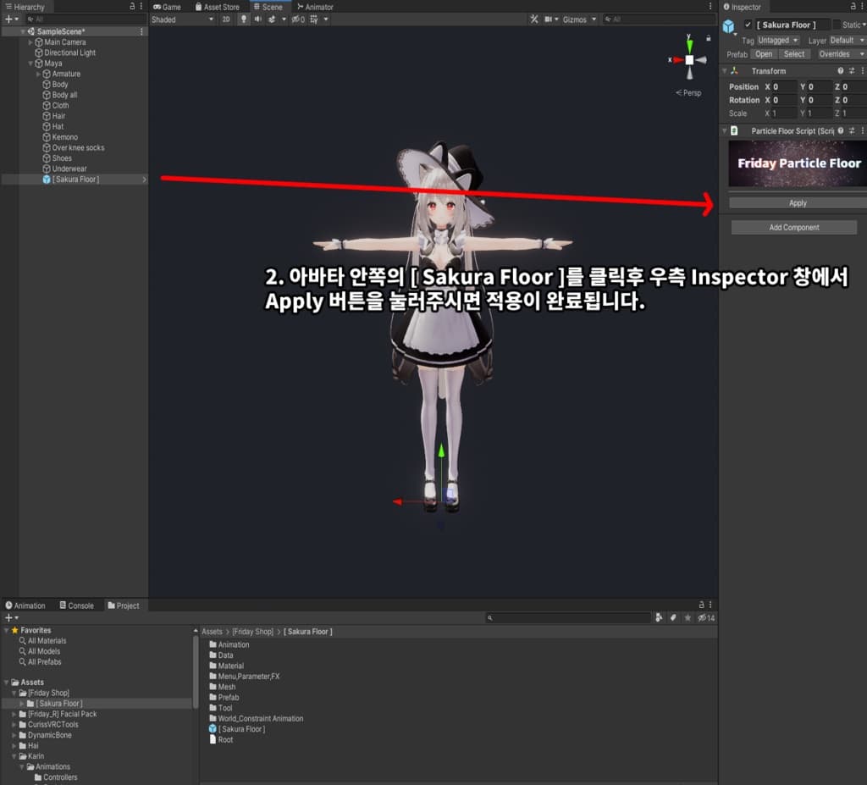Switch to the Animator tab
The height and width of the screenshot is (785, 867).
click(315, 7)
